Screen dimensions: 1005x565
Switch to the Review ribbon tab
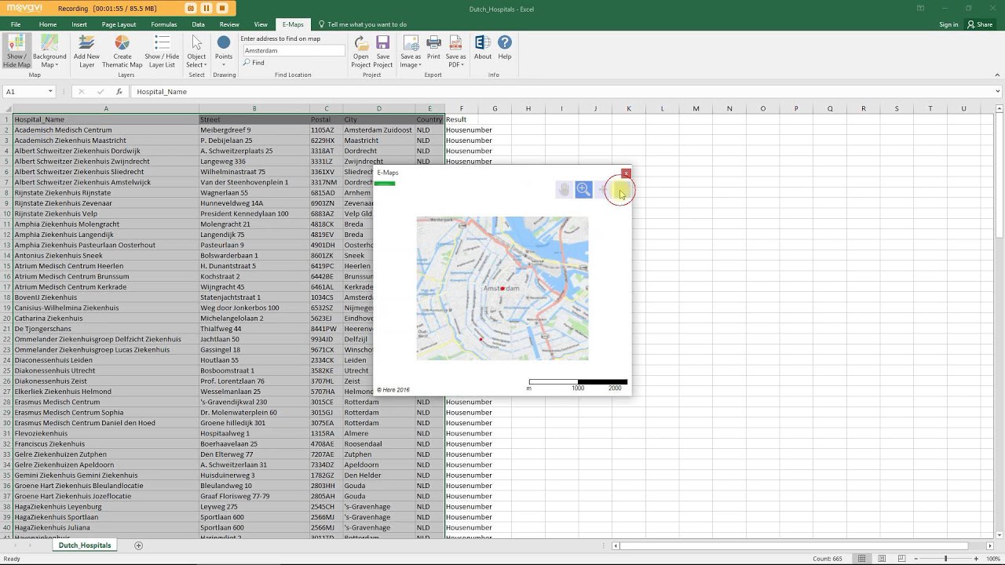tap(229, 24)
